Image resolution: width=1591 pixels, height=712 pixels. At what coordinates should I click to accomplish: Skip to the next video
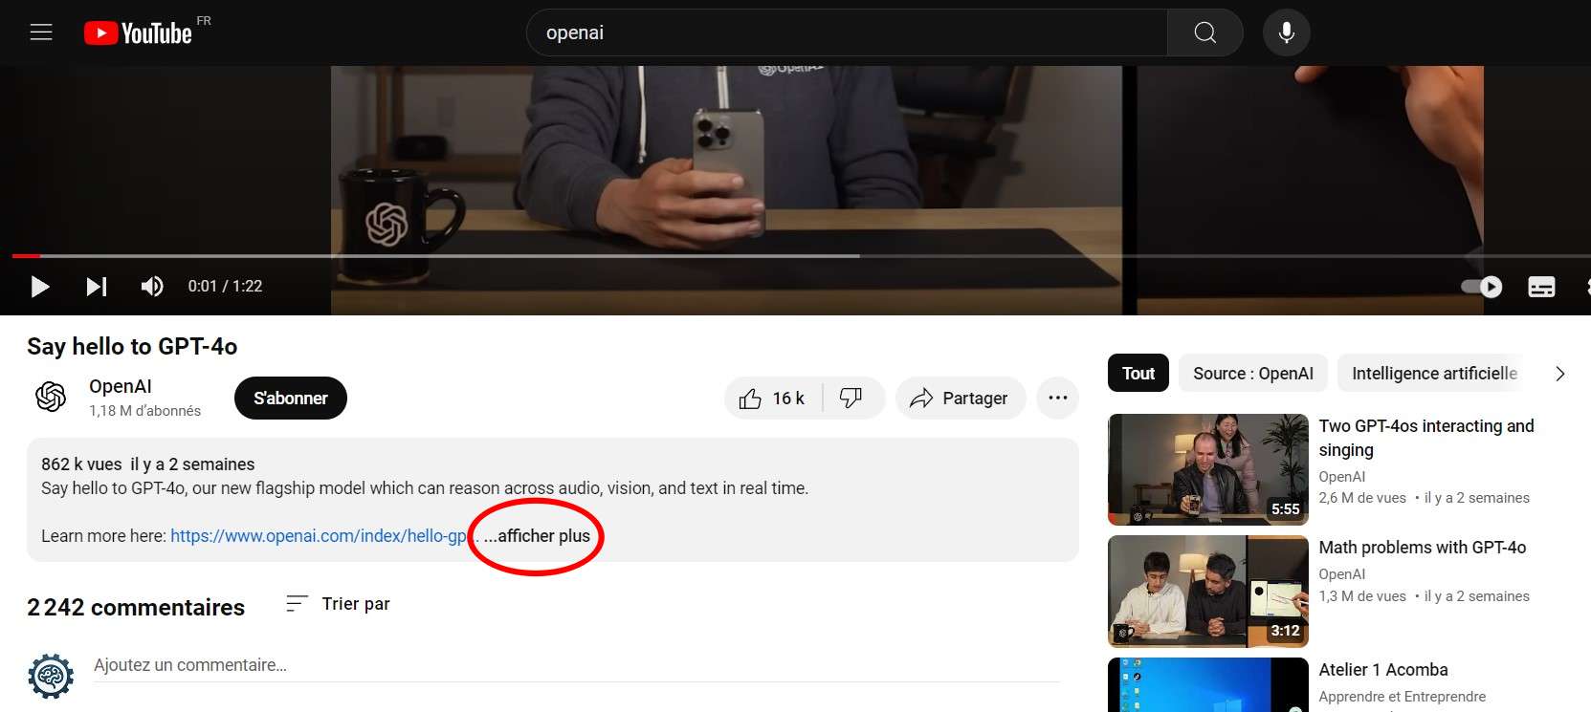(x=97, y=287)
